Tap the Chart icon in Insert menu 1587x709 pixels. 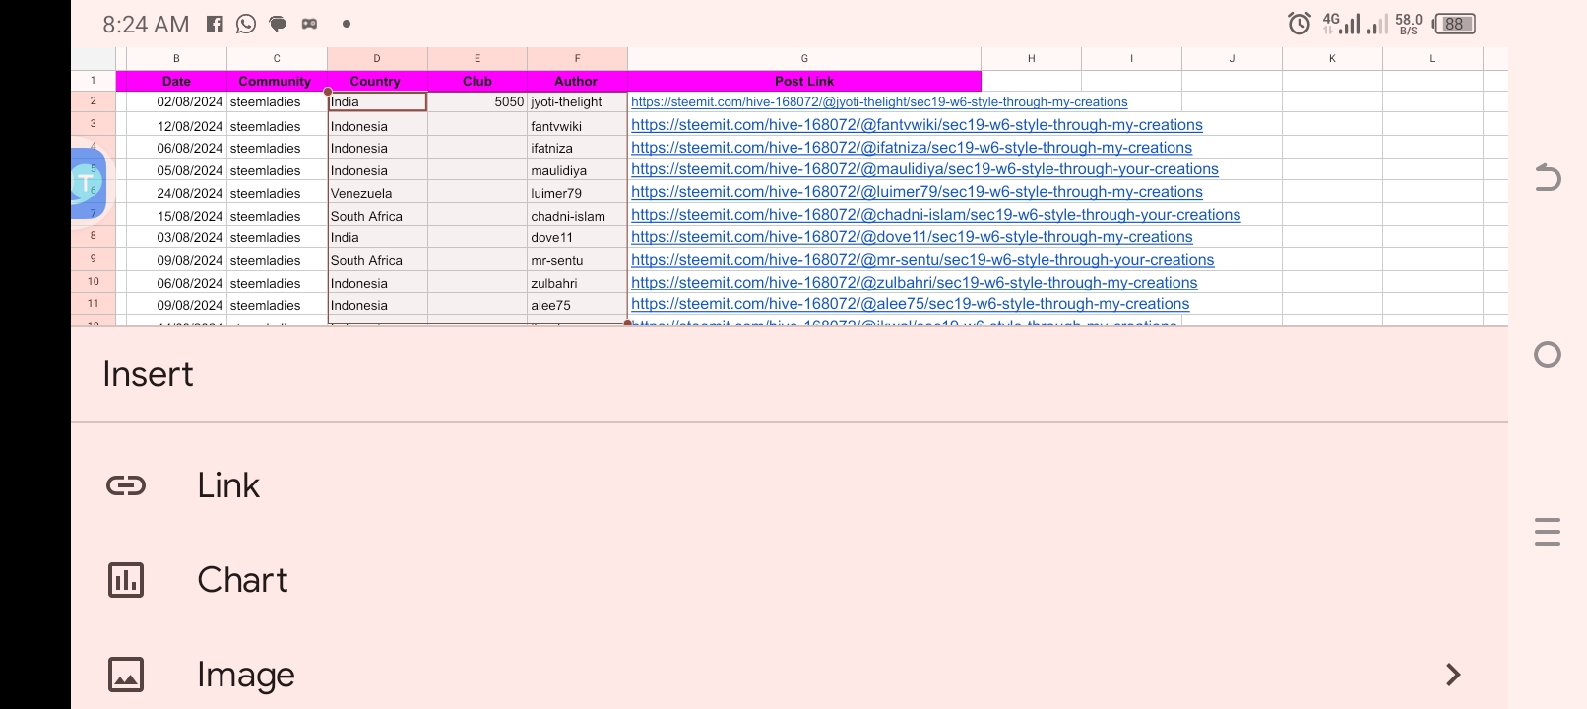[x=126, y=580]
